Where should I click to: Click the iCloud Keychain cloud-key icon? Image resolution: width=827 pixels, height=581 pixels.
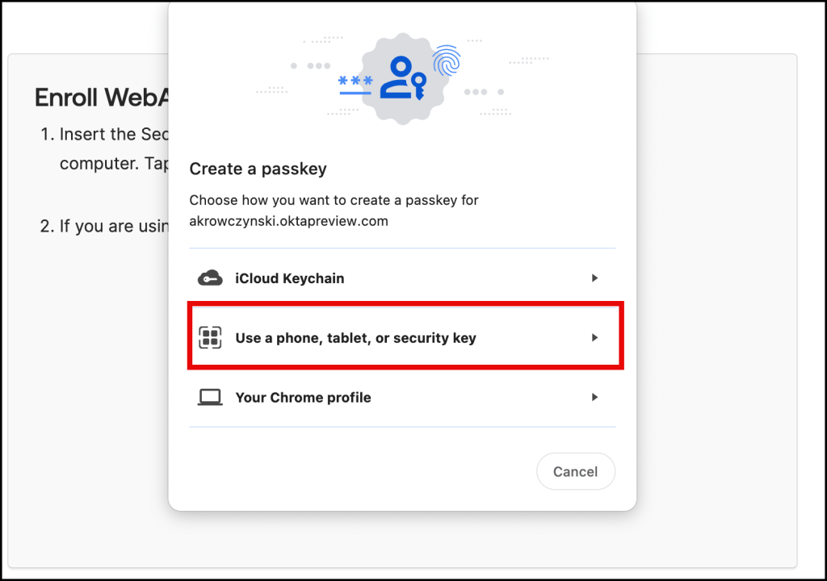(x=210, y=278)
